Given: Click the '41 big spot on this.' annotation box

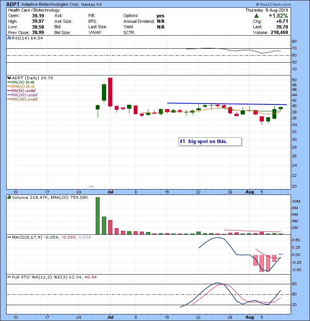Looking at the screenshot, I should 210,142.
